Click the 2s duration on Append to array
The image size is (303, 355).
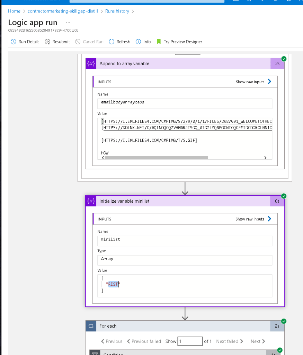[277, 64]
